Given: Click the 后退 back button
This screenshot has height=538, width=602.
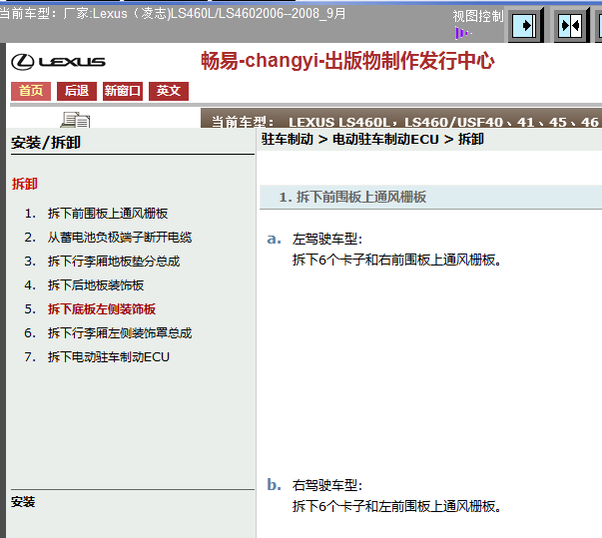Looking at the screenshot, I should point(77,91).
